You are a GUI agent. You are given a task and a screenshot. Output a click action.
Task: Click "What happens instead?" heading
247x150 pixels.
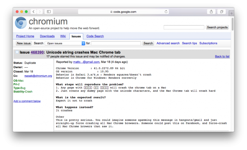click(x=74, y=107)
